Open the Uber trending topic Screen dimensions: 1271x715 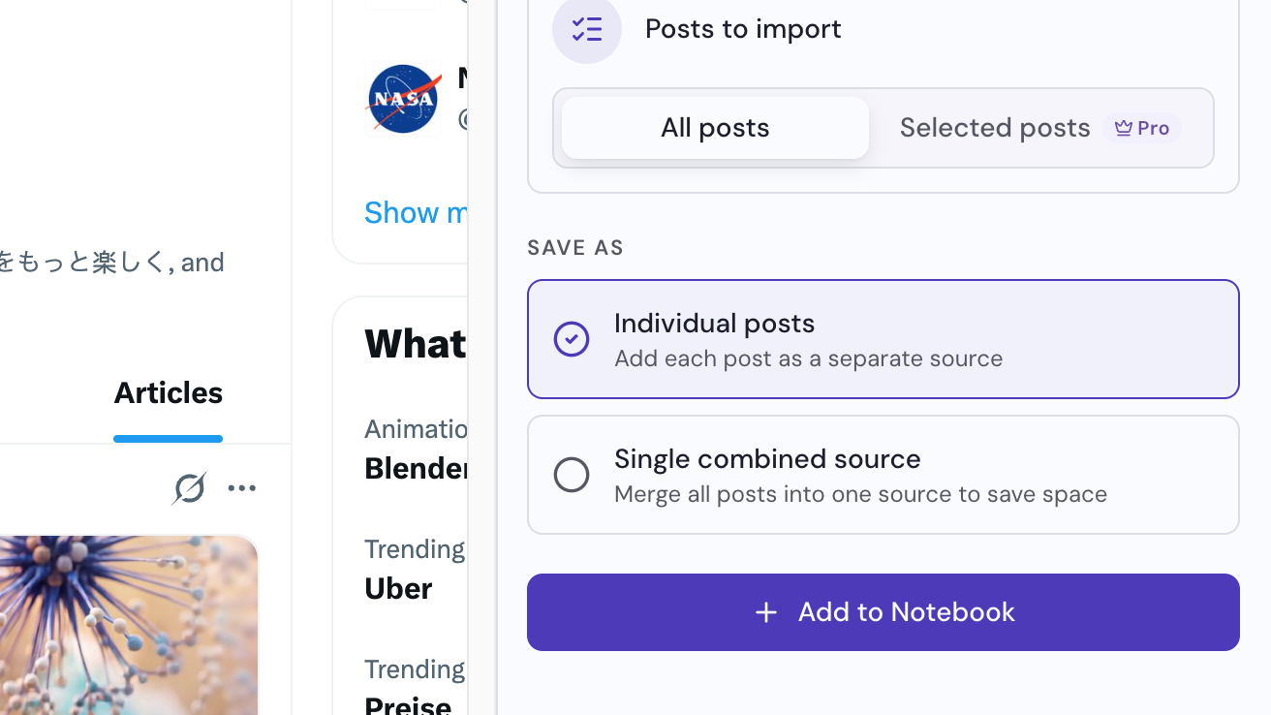point(398,588)
